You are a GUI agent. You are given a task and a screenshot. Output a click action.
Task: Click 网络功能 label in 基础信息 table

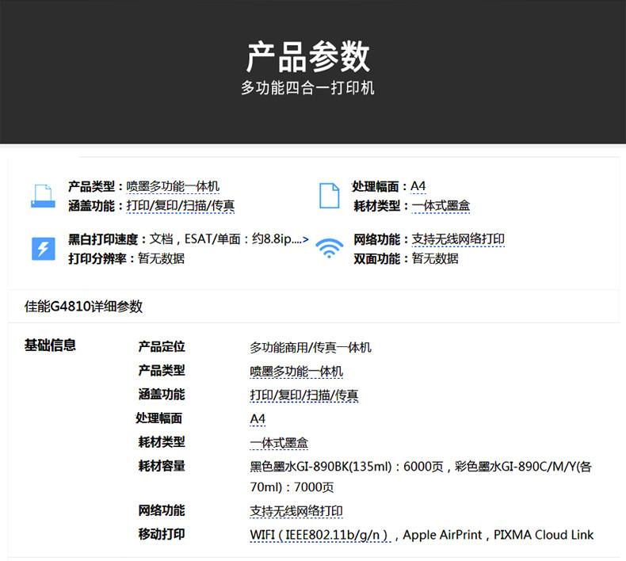coord(162,510)
